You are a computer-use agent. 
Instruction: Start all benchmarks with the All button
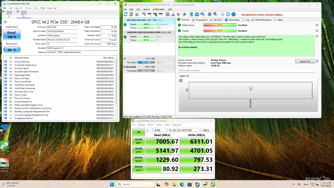point(138,132)
